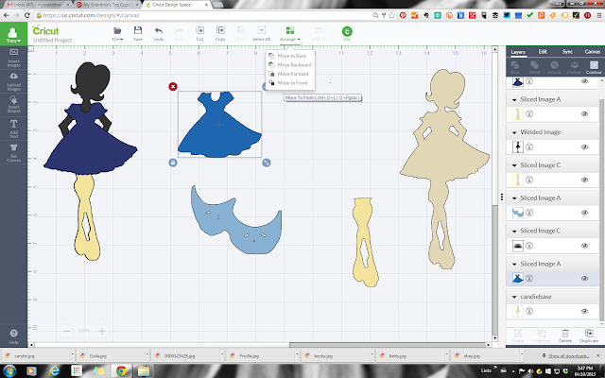
Task: Click the Select All icon
Action: point(261,30)
